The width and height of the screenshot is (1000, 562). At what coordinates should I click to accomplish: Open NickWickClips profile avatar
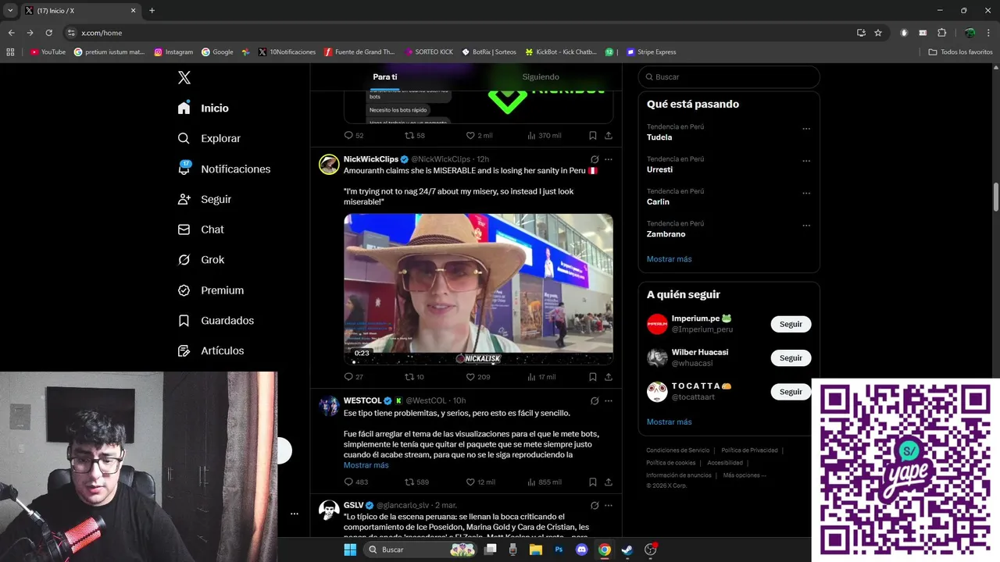tap(329, 164)
